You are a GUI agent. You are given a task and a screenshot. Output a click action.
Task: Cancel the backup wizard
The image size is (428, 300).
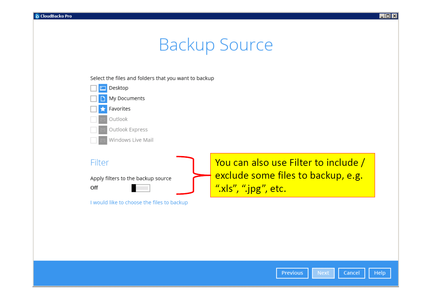click(x=351, y=273)
